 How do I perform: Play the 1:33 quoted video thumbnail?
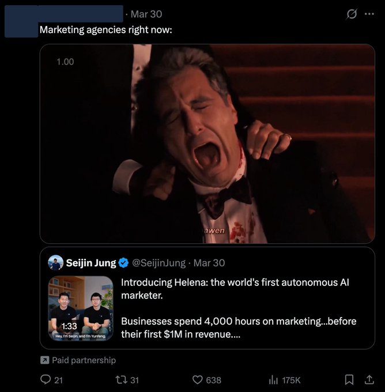(x=81, y=308)
